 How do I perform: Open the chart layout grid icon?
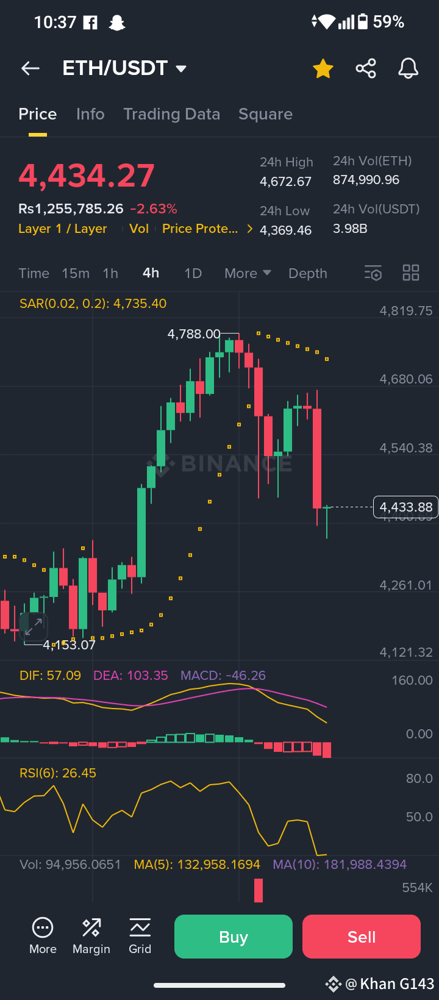click(x=411, y=273)
